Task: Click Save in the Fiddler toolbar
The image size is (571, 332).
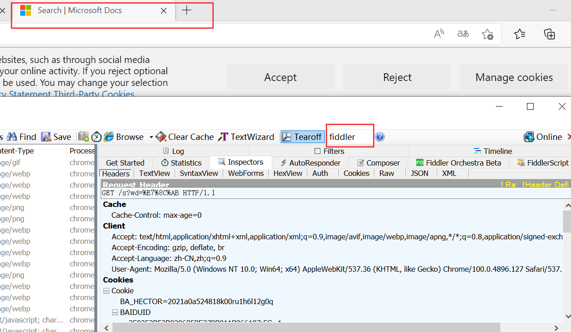Action: click(56, 137)
